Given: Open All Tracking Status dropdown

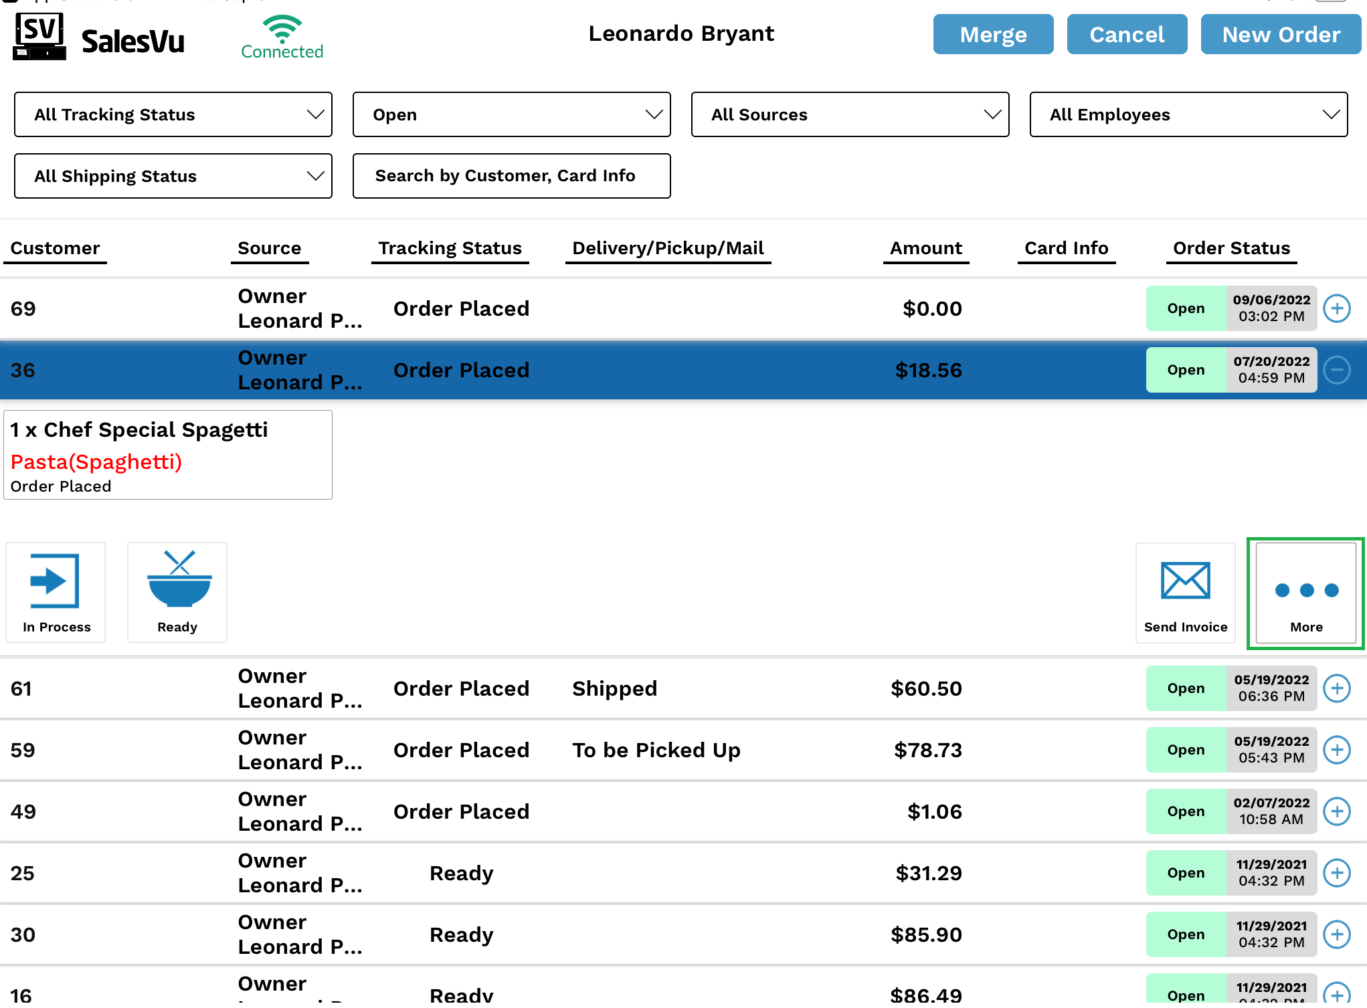Looking at the screenshot, I should click(x=173, y=114).
